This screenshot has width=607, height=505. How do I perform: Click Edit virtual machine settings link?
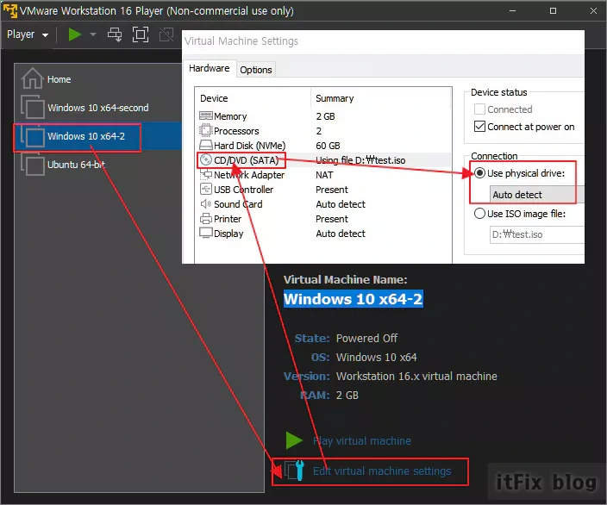point(382,471)
